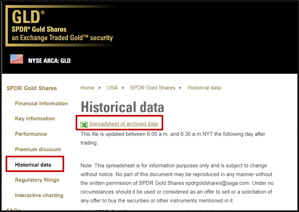Open the Premium discount page
The image size is (299, 212).
click(x=38, y=149)
